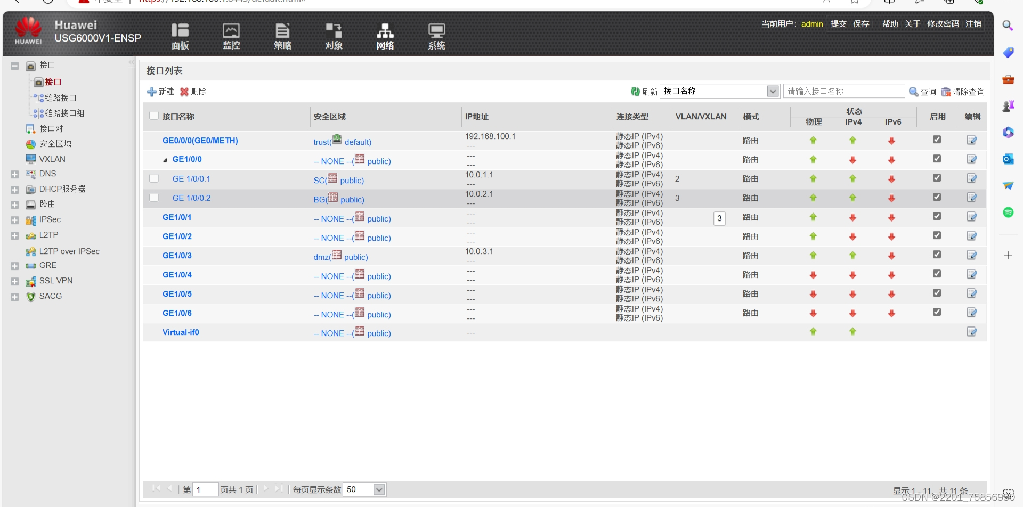
Task: Click the 刷新 refresh icon
Action: click(635, 92)
